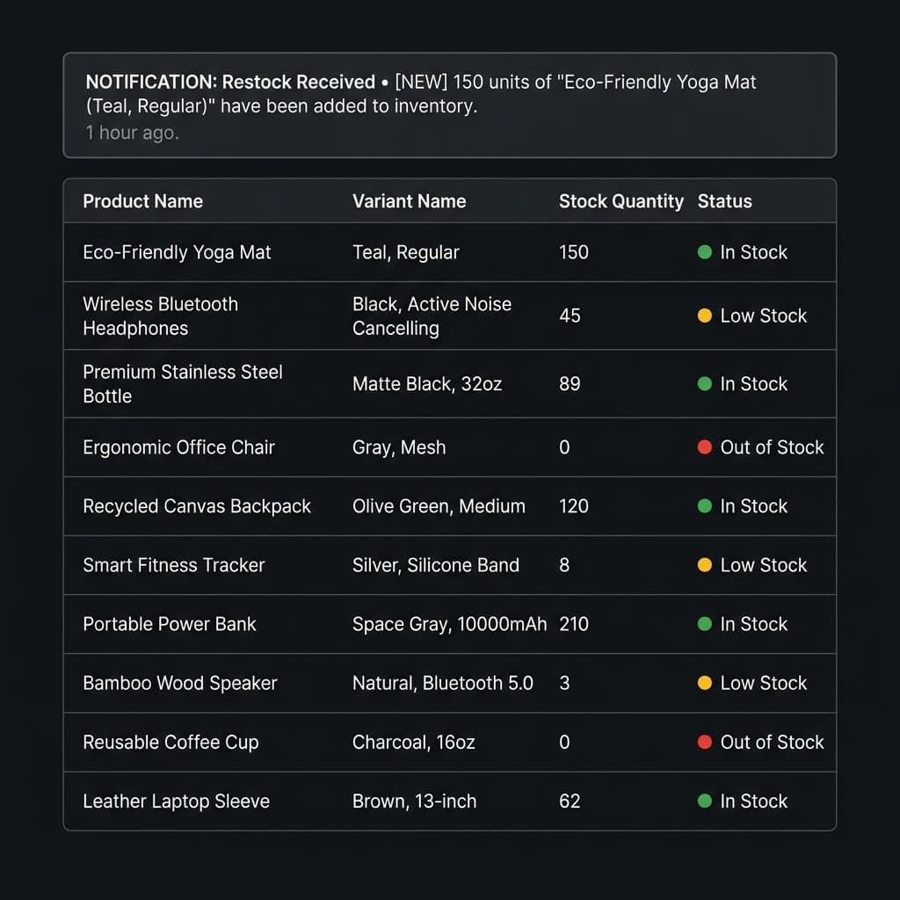Screen dimensions: 900x900
Task: Click the red Out of Stock dot for Ergonomic Office Chair
Action: pos(704,447)
